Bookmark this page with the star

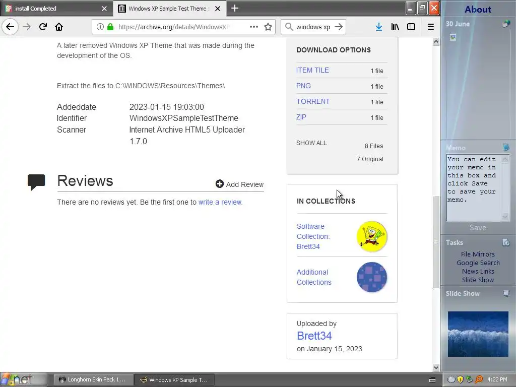click(268, 27)
